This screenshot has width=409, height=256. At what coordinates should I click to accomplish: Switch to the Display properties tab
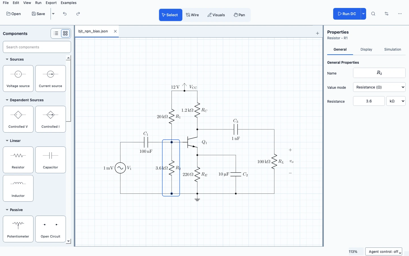(366, 49)
